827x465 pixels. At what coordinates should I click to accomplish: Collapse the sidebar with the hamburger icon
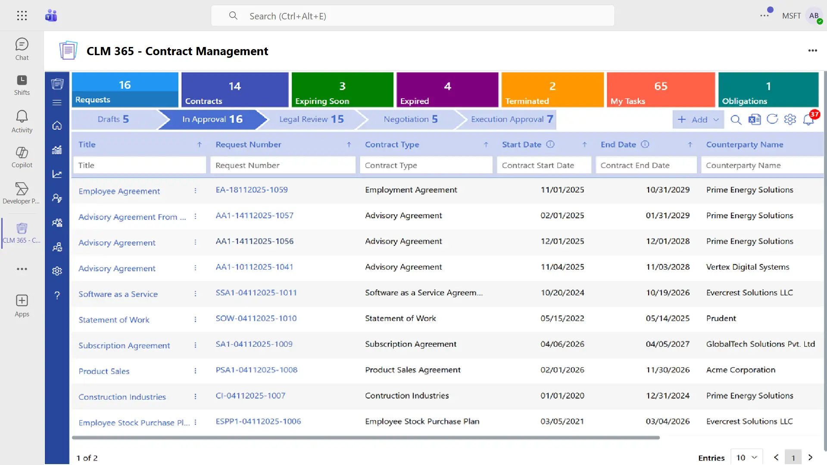click(57, 103)
